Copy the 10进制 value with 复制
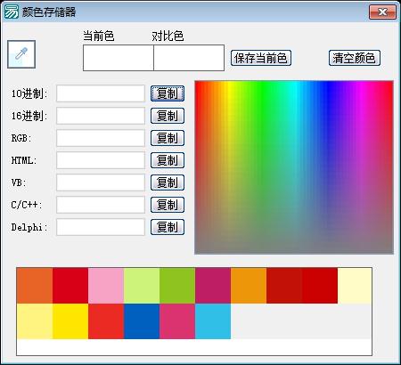 [168, 93]
